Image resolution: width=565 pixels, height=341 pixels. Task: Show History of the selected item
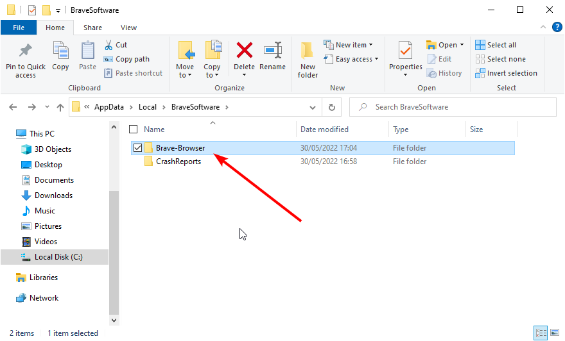coord(444,73)
